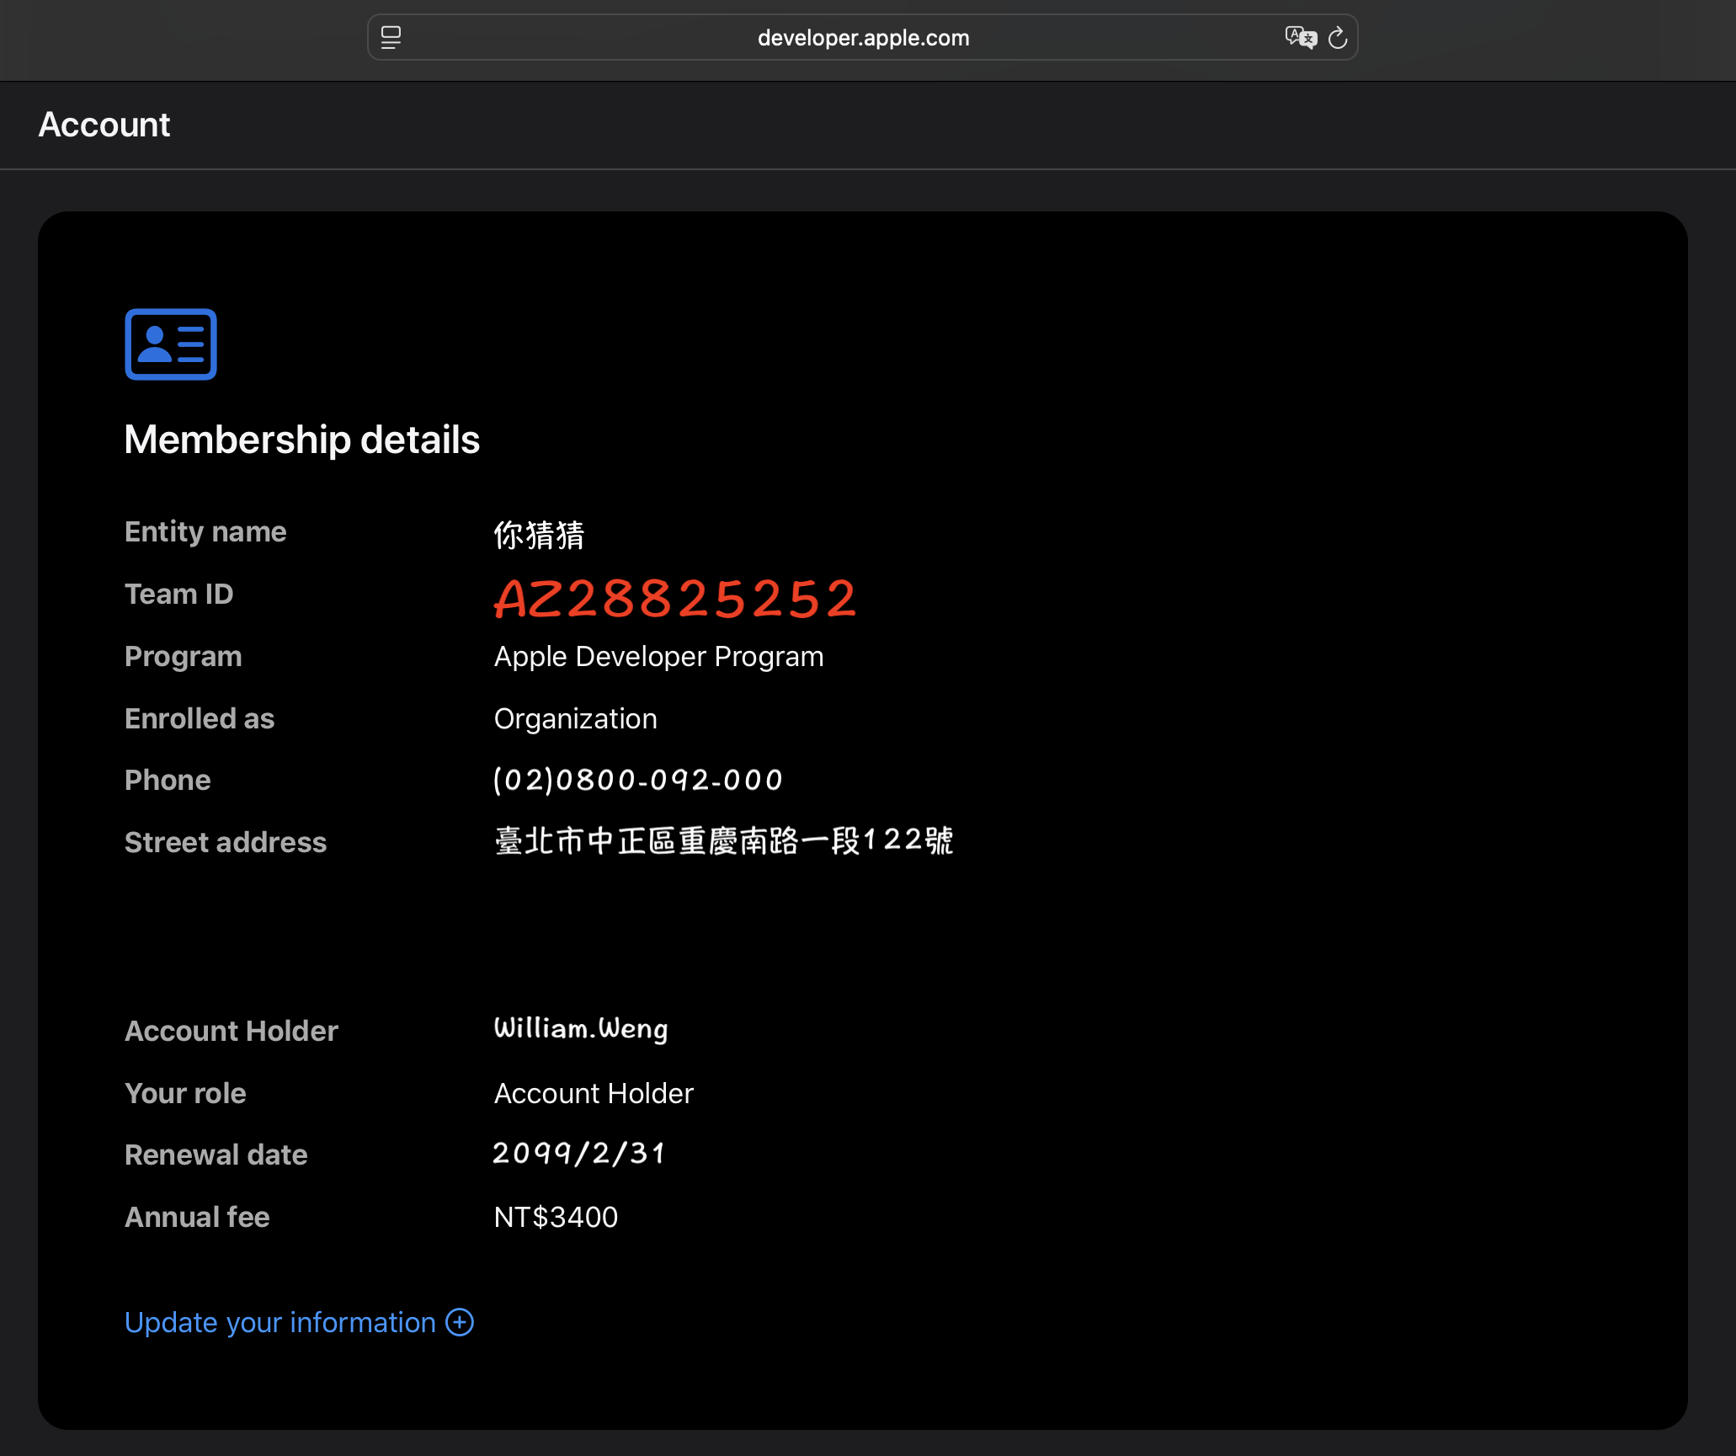This screenshot has width=1736, height=1456.
Task: Click the developer.apple.com address field
Action: 863,38
